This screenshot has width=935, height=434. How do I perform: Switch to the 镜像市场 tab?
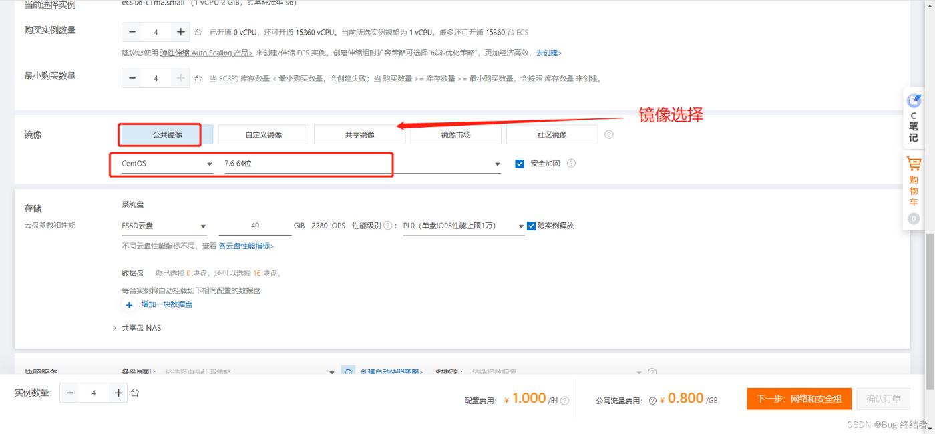click(455, 134)
